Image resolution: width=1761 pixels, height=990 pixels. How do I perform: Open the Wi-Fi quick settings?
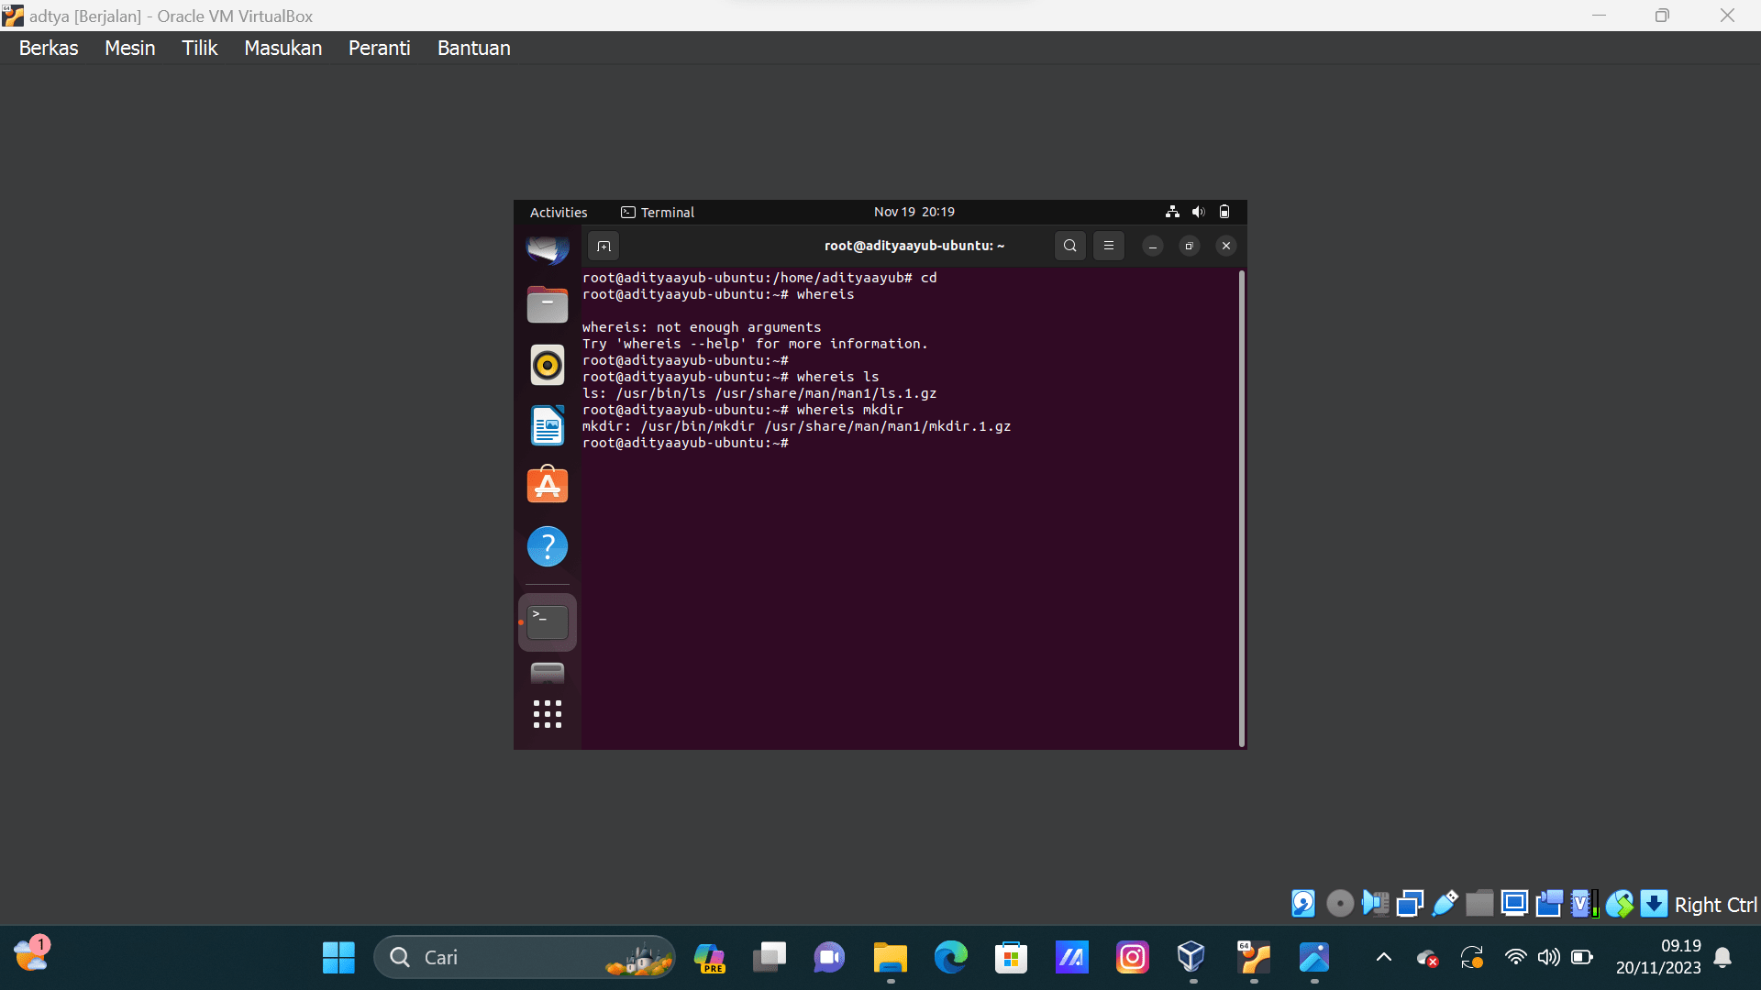pos(1515,958)
